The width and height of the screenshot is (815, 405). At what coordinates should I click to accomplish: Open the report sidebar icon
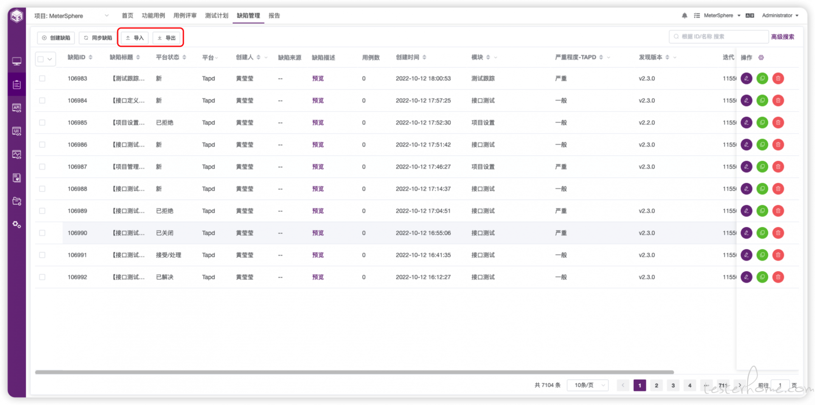coord(17,178)
